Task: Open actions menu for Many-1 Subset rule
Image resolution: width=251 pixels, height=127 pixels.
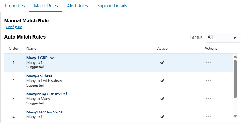Action: 208,80
